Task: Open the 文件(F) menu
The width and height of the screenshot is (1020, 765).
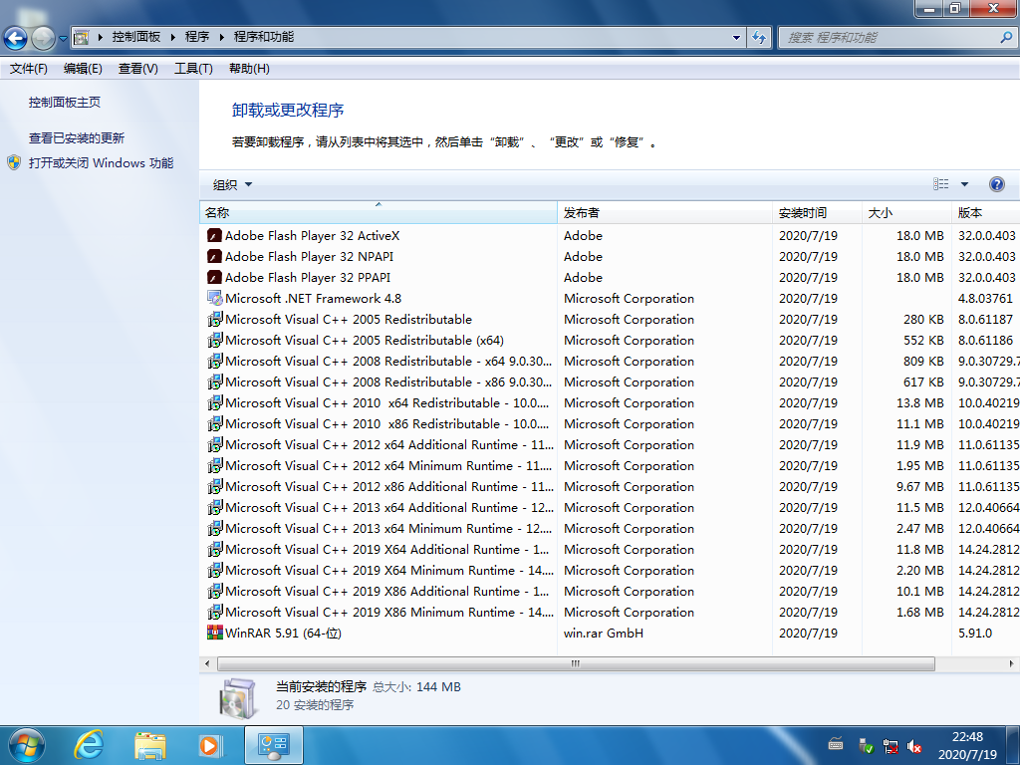Action: pyautogui.click(x=28, y=69)
